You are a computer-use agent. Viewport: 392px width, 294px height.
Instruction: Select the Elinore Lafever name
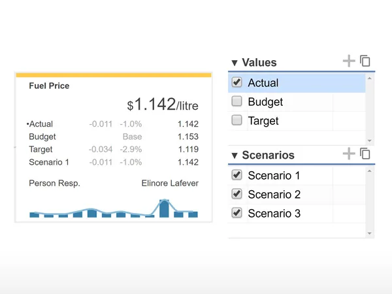tap(170, 183)
